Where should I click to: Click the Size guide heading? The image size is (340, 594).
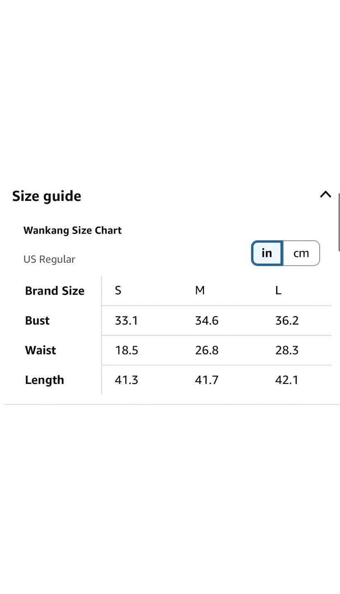(x=46, y=196)
